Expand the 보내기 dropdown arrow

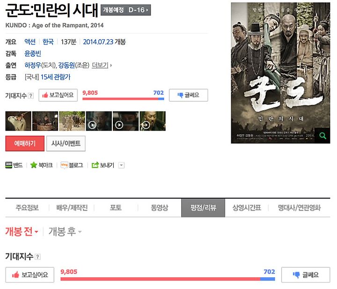click(121, 165)
